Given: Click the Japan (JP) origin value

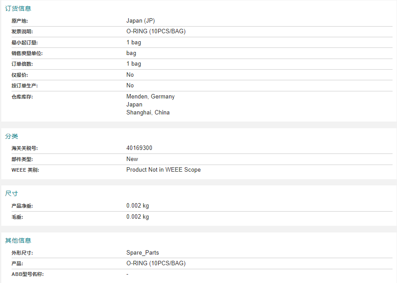Looking at the screenshot, I should [x=140, y=21].
